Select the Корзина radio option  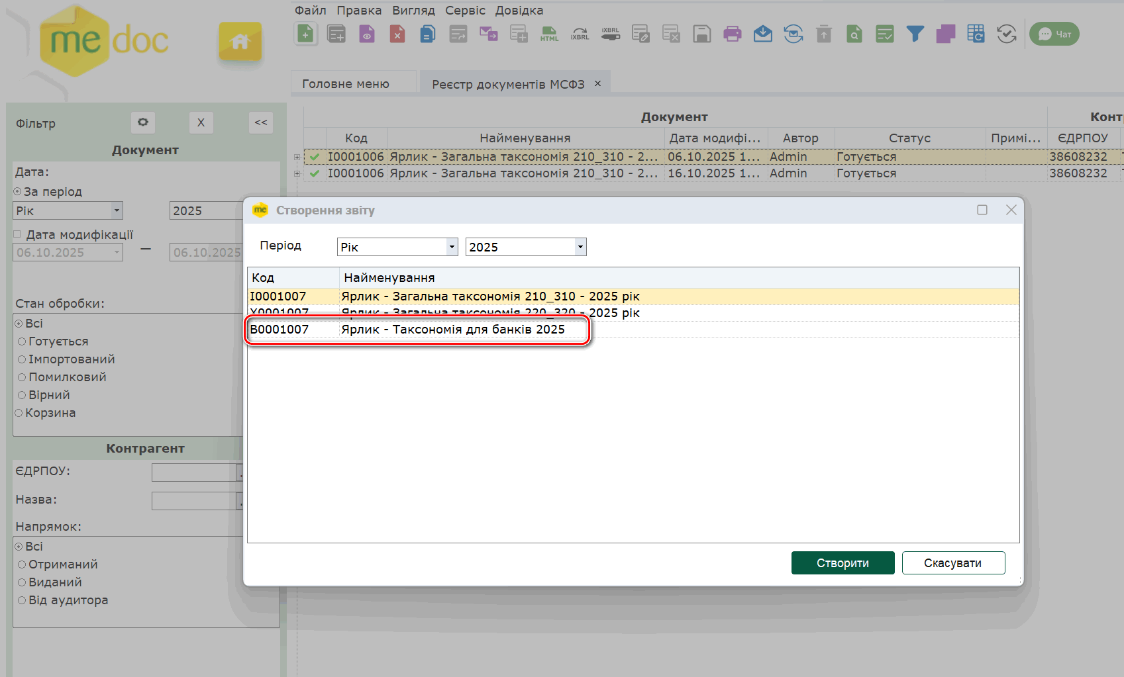[x=19, y=413]
